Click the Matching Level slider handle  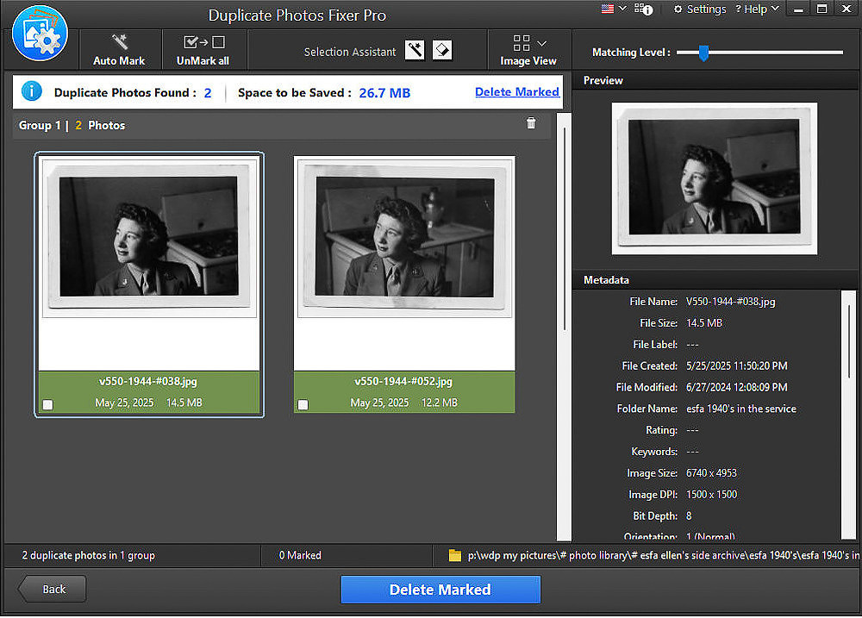click(x=703, y=53)
